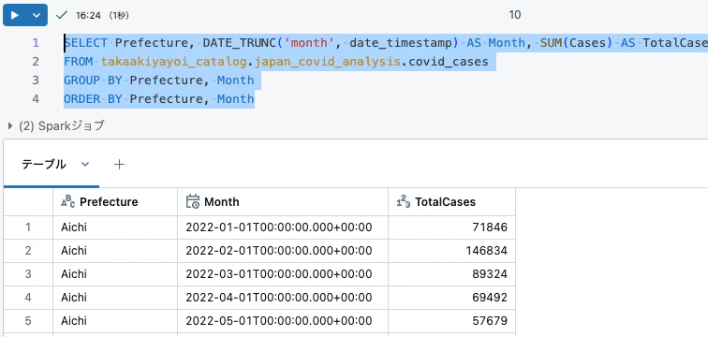Click the TotalCases value 69492
The image size is (708, 337).
point(451,298)
